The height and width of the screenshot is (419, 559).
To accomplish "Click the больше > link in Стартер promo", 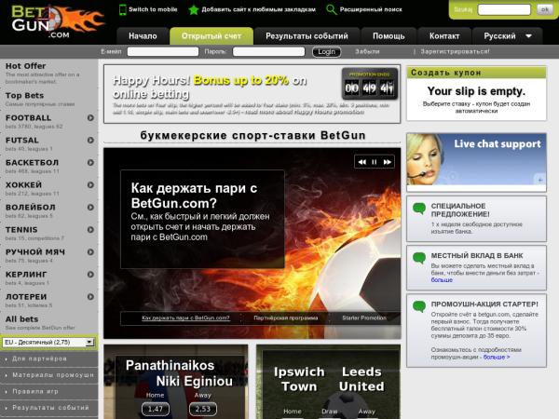I will click(497, 357).
